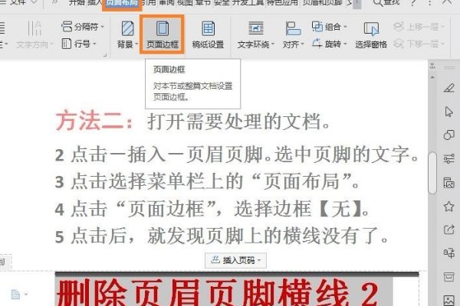Click the footer document icon at left margin
The height and width of the screenshot is (306, 460).
click(15, 295)
